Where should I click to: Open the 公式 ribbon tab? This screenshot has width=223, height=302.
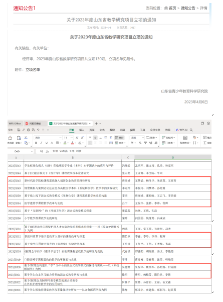click(102, 130)
